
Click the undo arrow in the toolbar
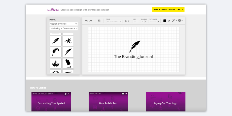click(86, 21)
